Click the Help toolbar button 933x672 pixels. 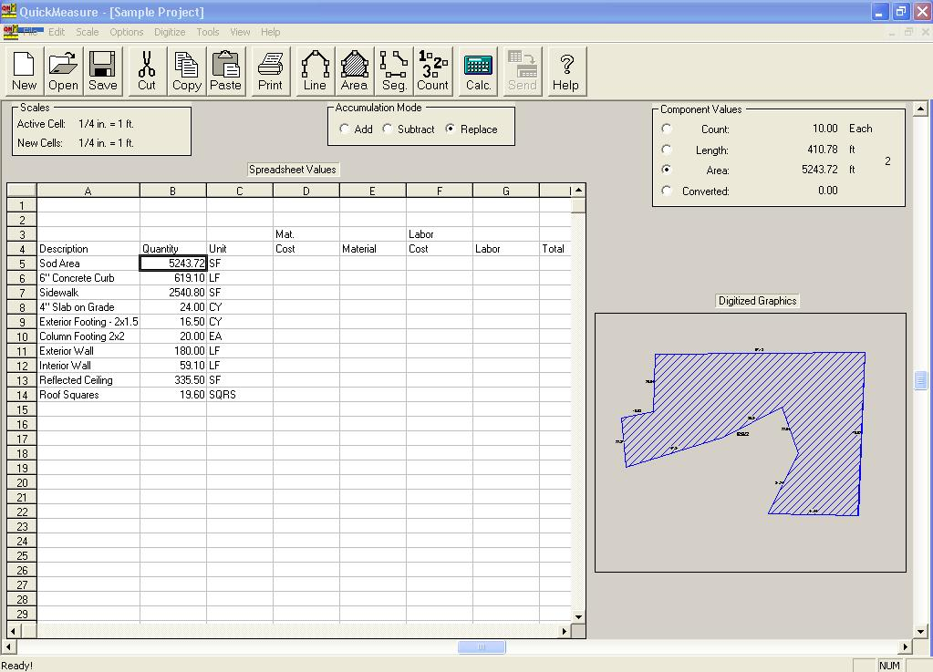[x=565, y=70]
